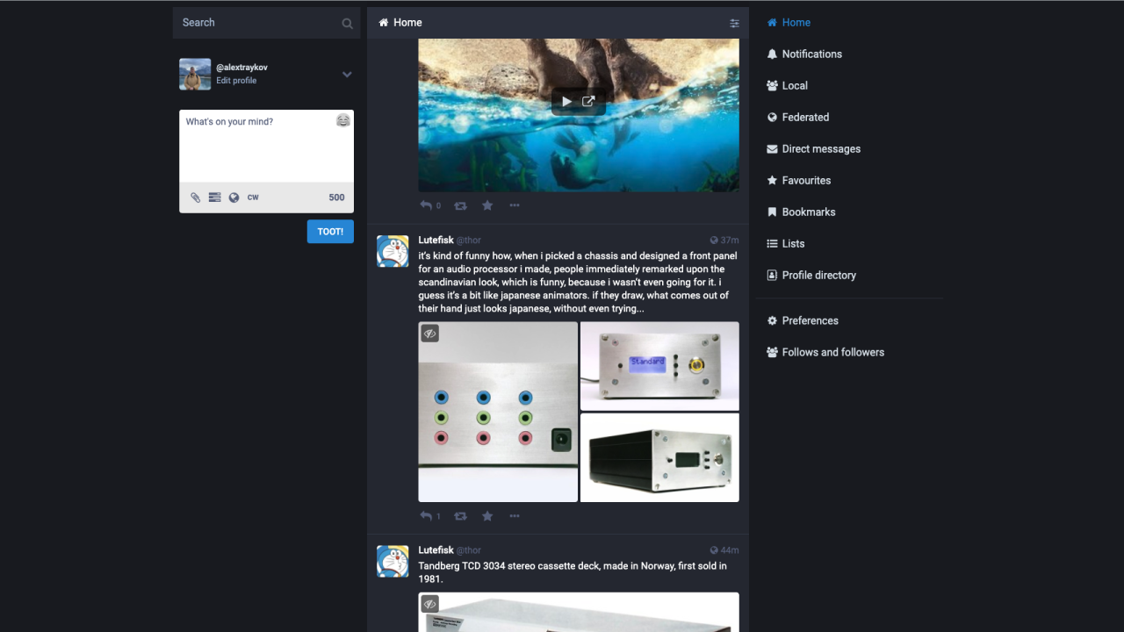Open the post privacy globe dropdown

(234, 197)
